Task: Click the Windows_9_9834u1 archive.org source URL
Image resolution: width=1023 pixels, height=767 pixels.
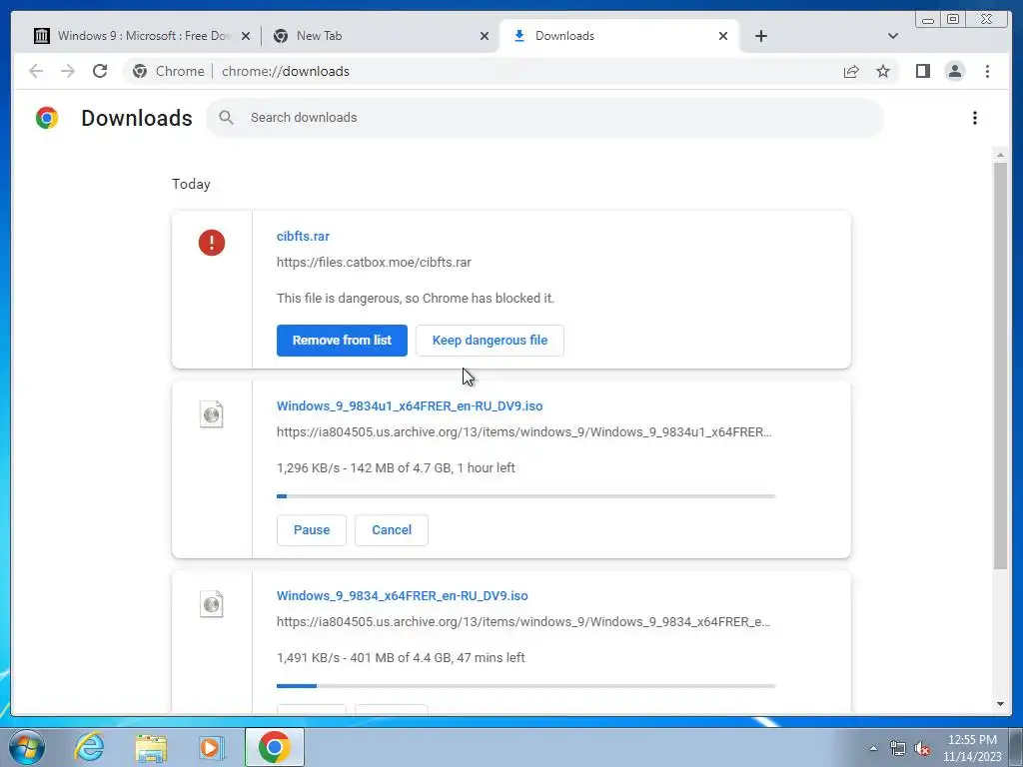Action: click(x=523, y=431)
